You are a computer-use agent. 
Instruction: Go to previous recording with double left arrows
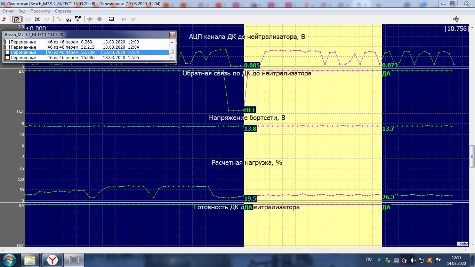pos(28,19)
